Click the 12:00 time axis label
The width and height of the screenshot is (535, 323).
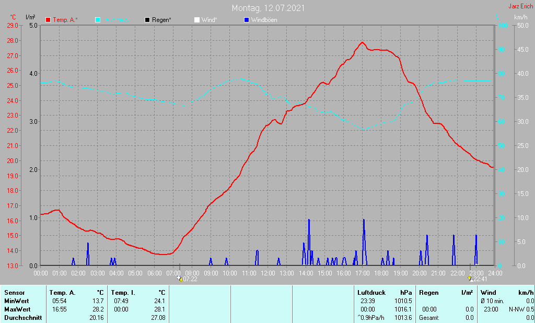pyautogui.click(x=267, y=273)
